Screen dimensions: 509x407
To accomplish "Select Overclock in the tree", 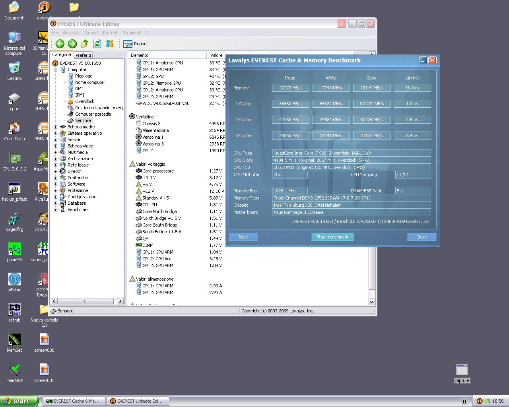I will pos(85,101).
